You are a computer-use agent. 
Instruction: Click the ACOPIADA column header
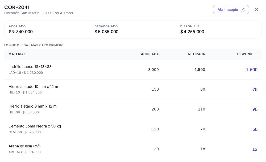(x=150, y=54)
